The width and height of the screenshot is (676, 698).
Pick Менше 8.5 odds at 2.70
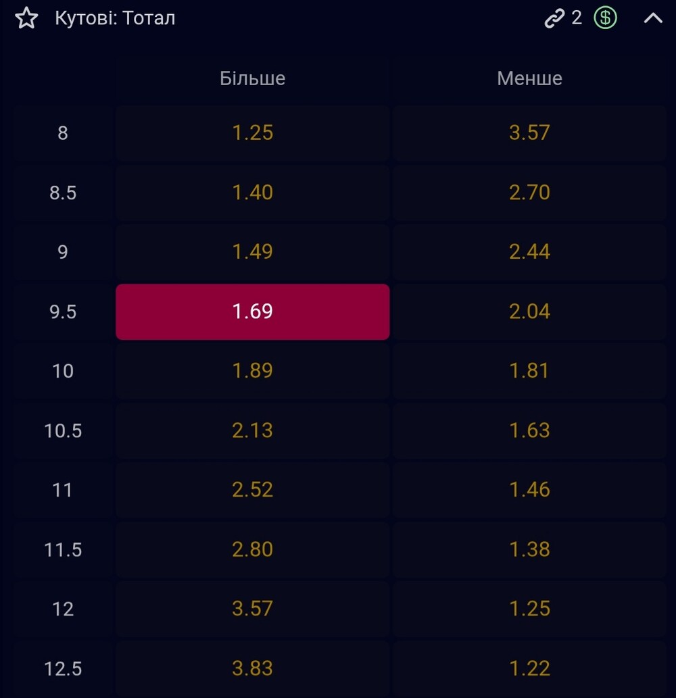[529, 193]
